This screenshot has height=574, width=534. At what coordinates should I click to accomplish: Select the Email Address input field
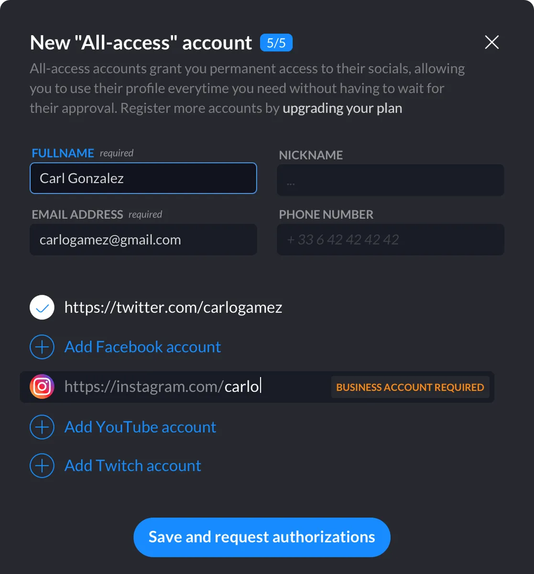(143, 240)
